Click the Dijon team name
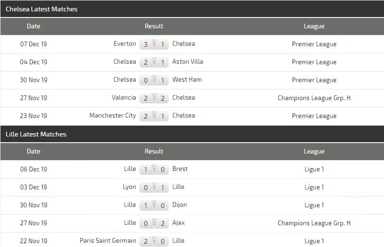The width and height of the screenshot is (384, 247). pyautogui.click(x=180, y=205)
